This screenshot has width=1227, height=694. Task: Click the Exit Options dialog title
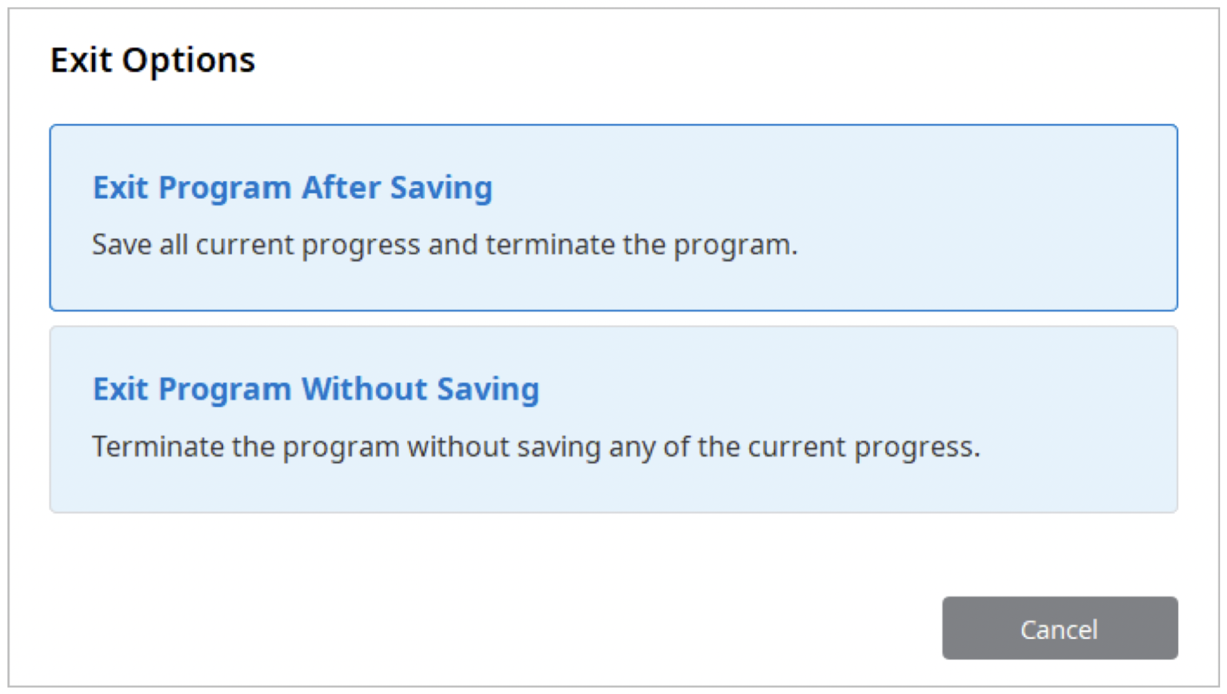coord(153,60)
